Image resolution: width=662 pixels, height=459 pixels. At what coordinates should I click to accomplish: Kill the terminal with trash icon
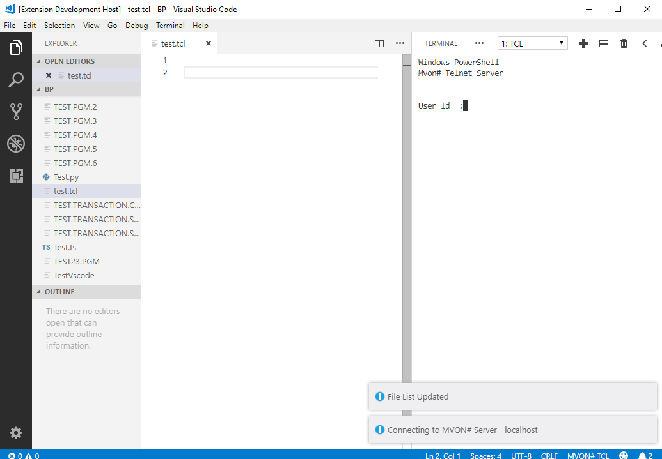click(624, 43)
